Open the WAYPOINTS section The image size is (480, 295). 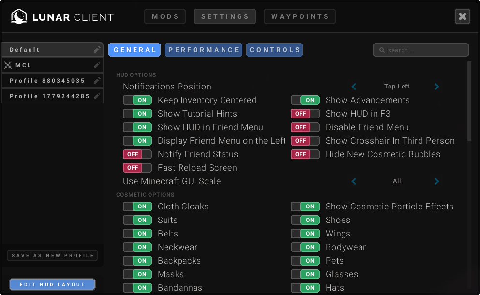(x=299, y=16)
